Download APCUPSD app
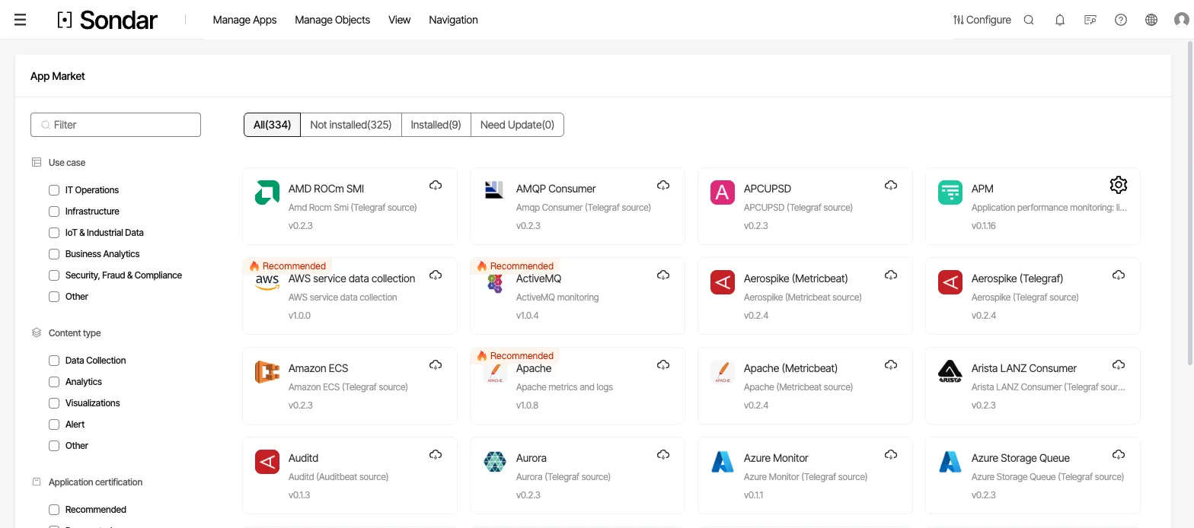 click(x=891, y=186)
